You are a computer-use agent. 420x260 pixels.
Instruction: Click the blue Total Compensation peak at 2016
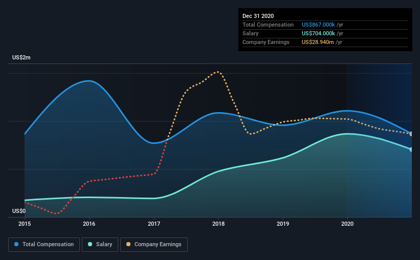[x=89, y=81]
